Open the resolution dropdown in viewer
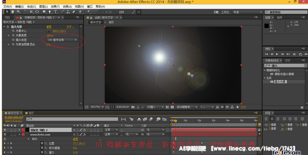Screen dimensions: 308x155 155,107
